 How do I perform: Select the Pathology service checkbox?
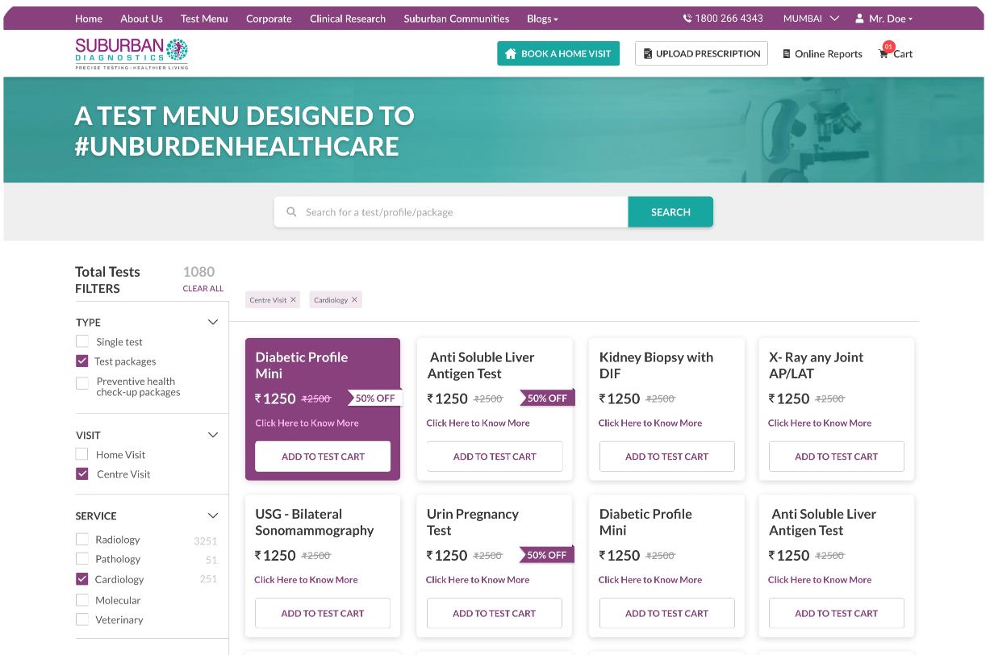[82, 559]
